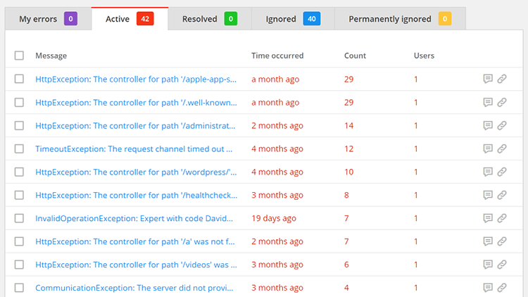528x297 pixels.
Task: Click link icon on the '/a' error row
Action: (x=502, y=241)
